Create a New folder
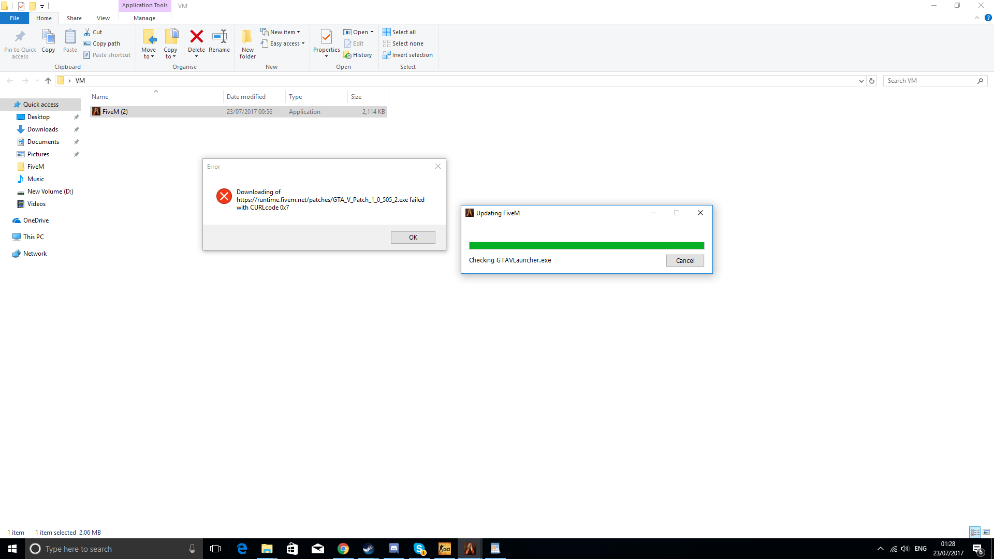The image size is (994, 559). point(247,44)
